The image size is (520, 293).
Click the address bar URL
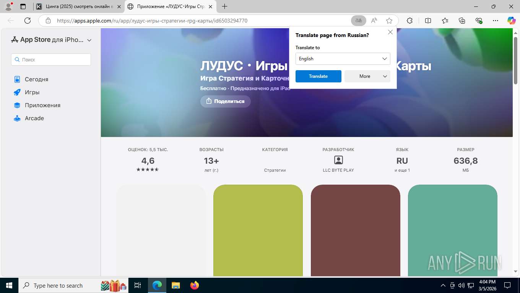coord(152,21)
